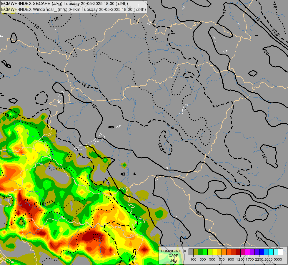Click the 300 value on legend scale

(203, 259)
